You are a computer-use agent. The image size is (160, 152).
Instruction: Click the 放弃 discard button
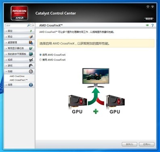pos(129,144)
